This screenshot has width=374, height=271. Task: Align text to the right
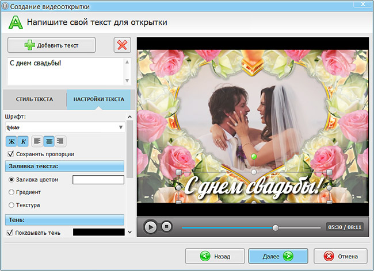pos(60,141)
